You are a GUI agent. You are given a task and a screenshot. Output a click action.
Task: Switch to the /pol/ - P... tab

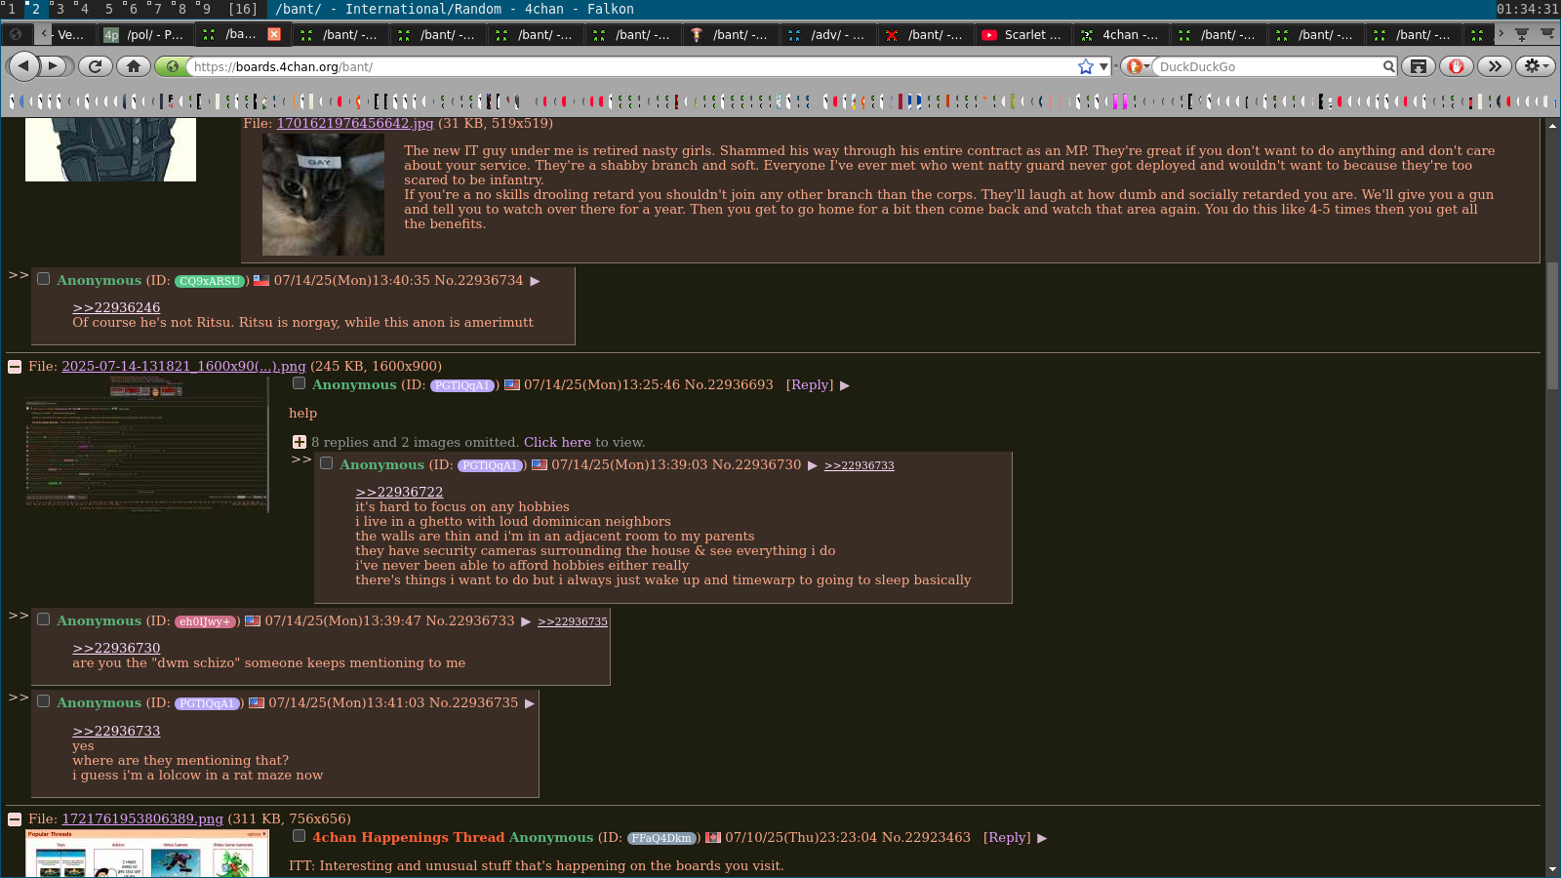(145, 34)
